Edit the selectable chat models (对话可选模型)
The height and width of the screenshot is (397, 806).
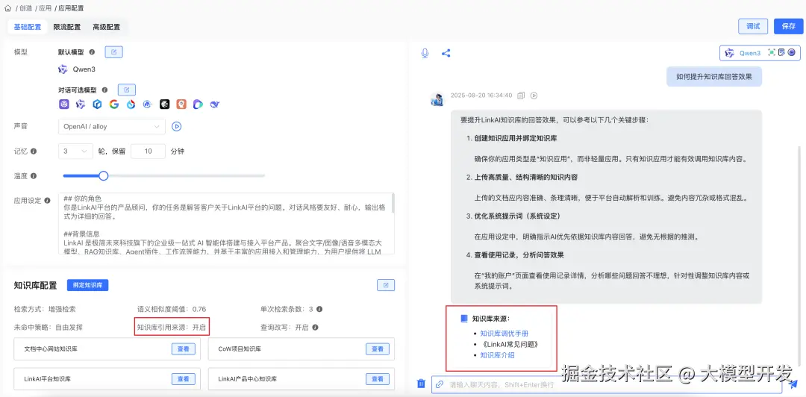pos(126,90)
